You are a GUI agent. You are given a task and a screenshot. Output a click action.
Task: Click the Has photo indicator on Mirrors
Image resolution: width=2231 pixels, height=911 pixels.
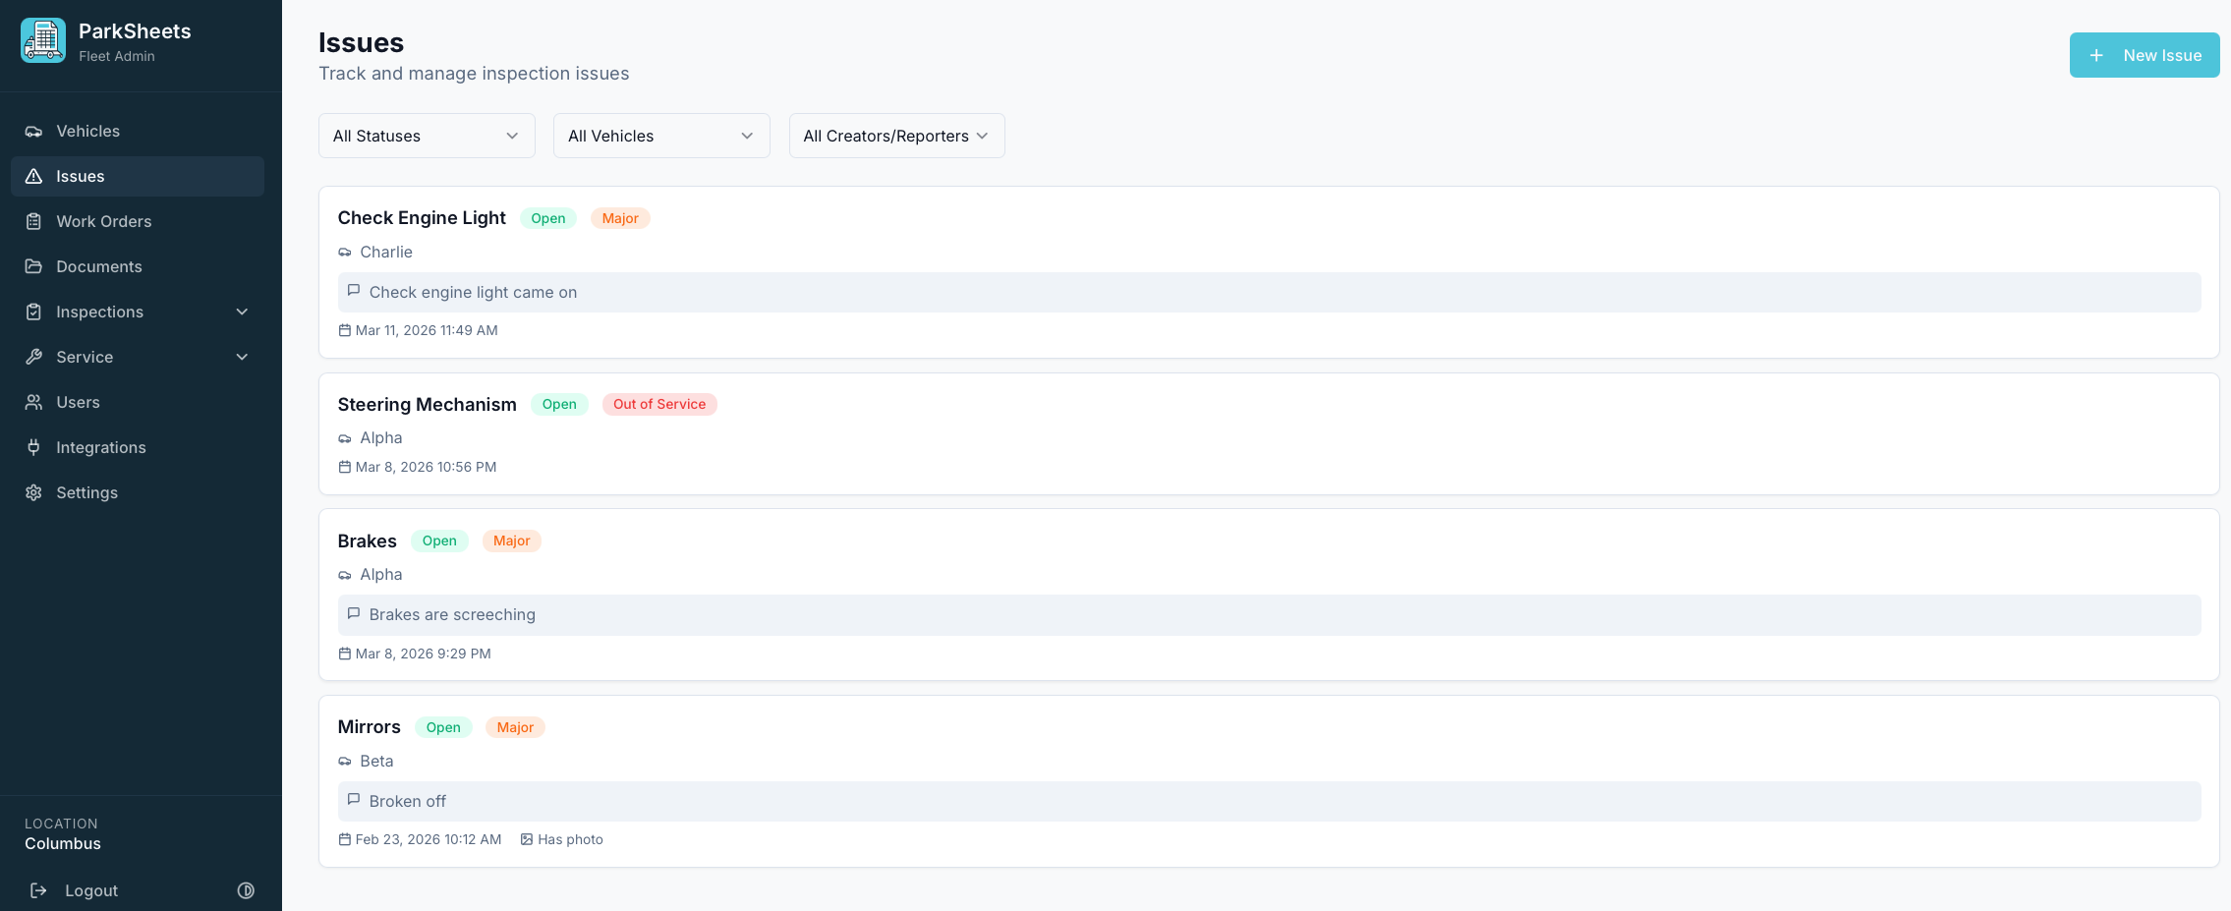click(x=562, y=840)
